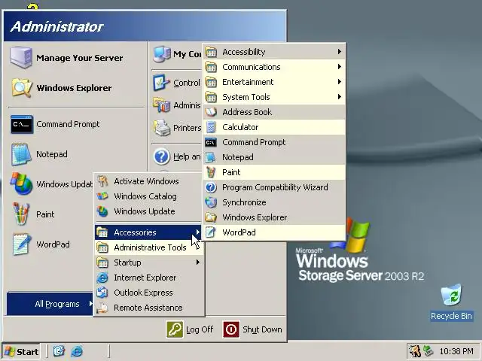
Task: Click Internet Explorer icon in All Programs
Action: coord(102,278)
